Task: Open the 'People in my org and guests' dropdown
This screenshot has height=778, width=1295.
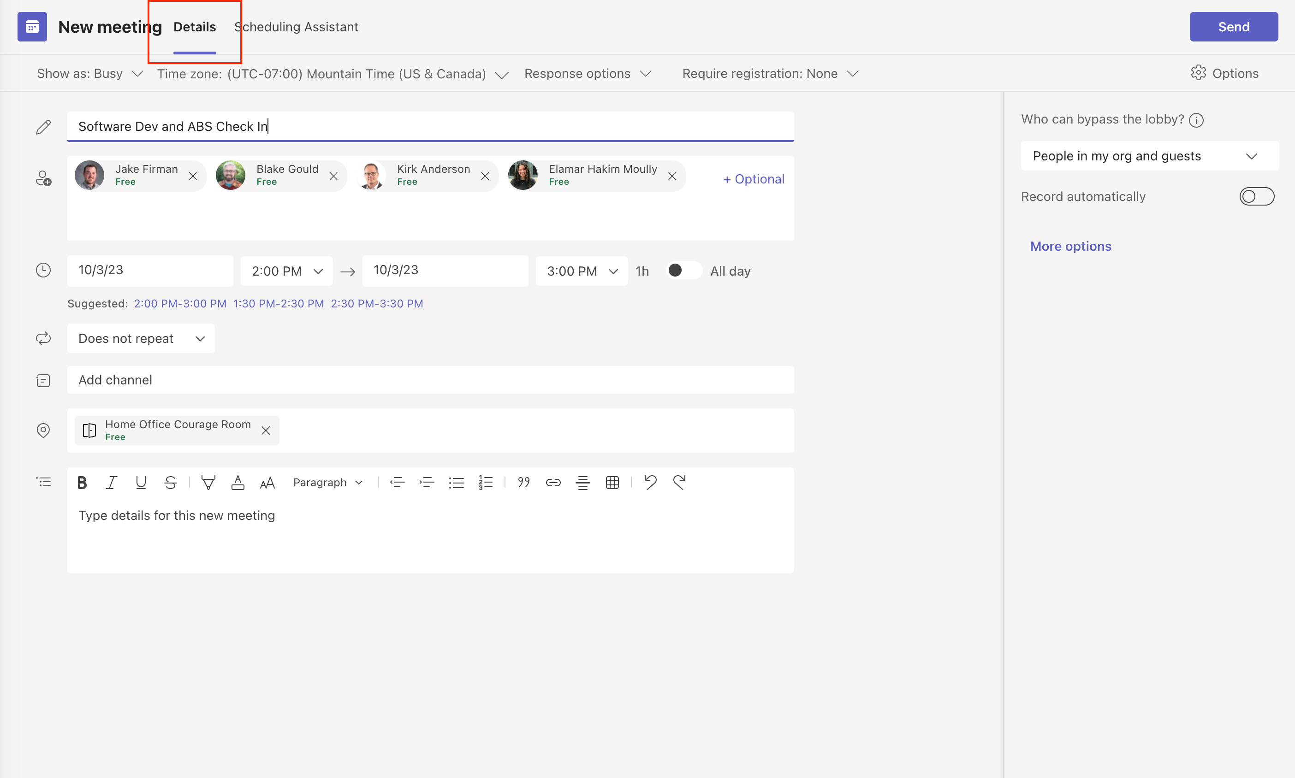Action: 1151,156
